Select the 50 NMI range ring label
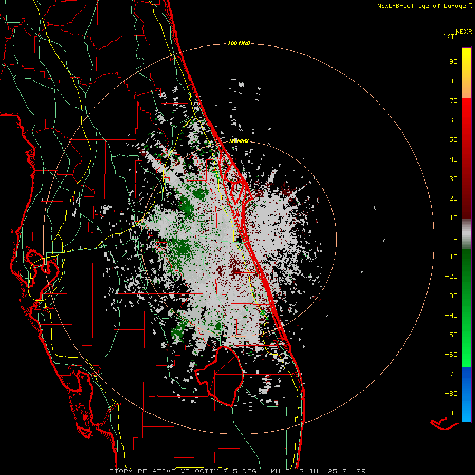The height and width of the screenshot is (475, 475). tap(239, 141)
